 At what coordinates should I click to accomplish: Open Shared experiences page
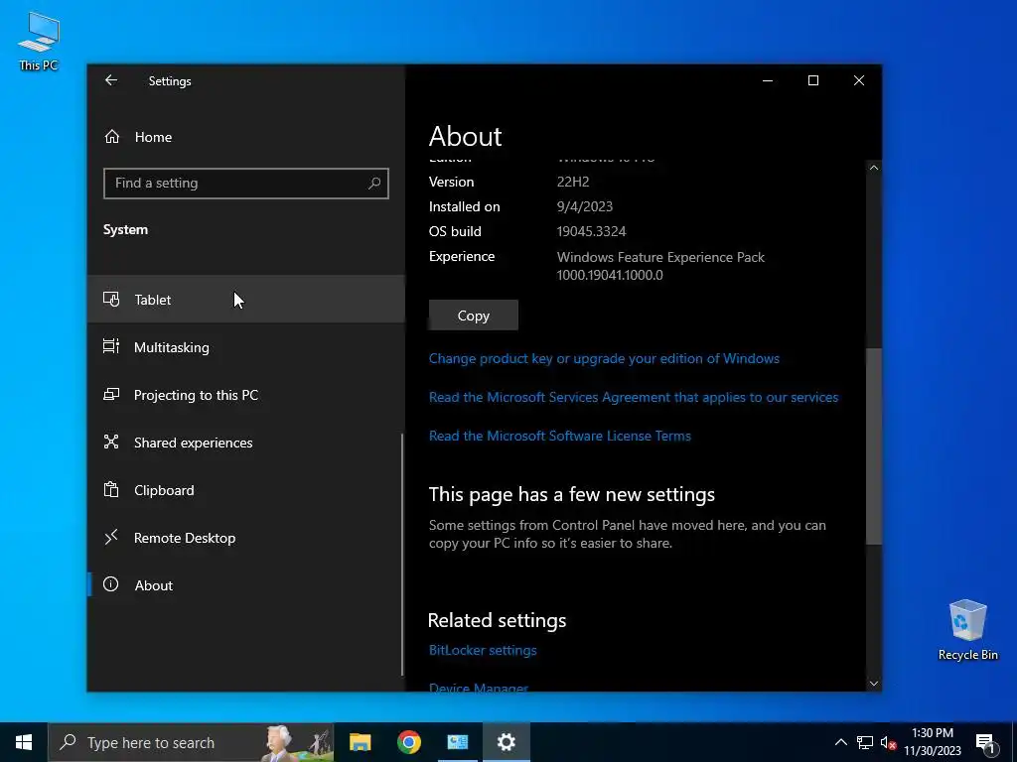point(246,442)
